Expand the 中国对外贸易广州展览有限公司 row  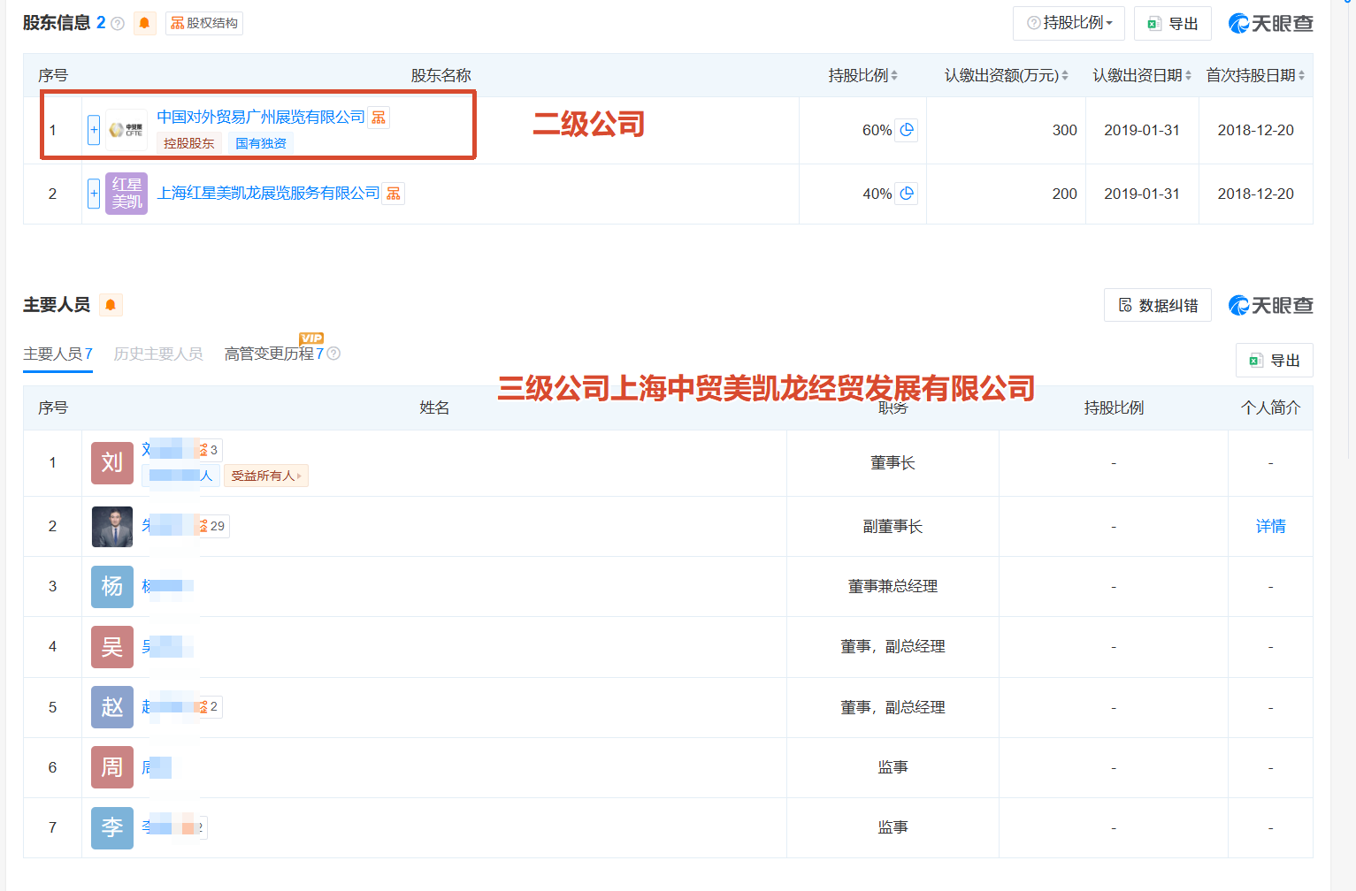click(x=94, y=130)
